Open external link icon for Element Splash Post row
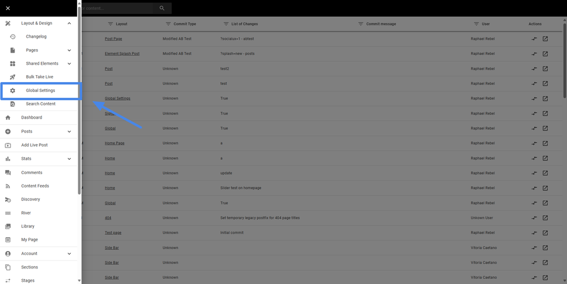The width and height of the screenshot is (567, 284). (x=545, y=54)
